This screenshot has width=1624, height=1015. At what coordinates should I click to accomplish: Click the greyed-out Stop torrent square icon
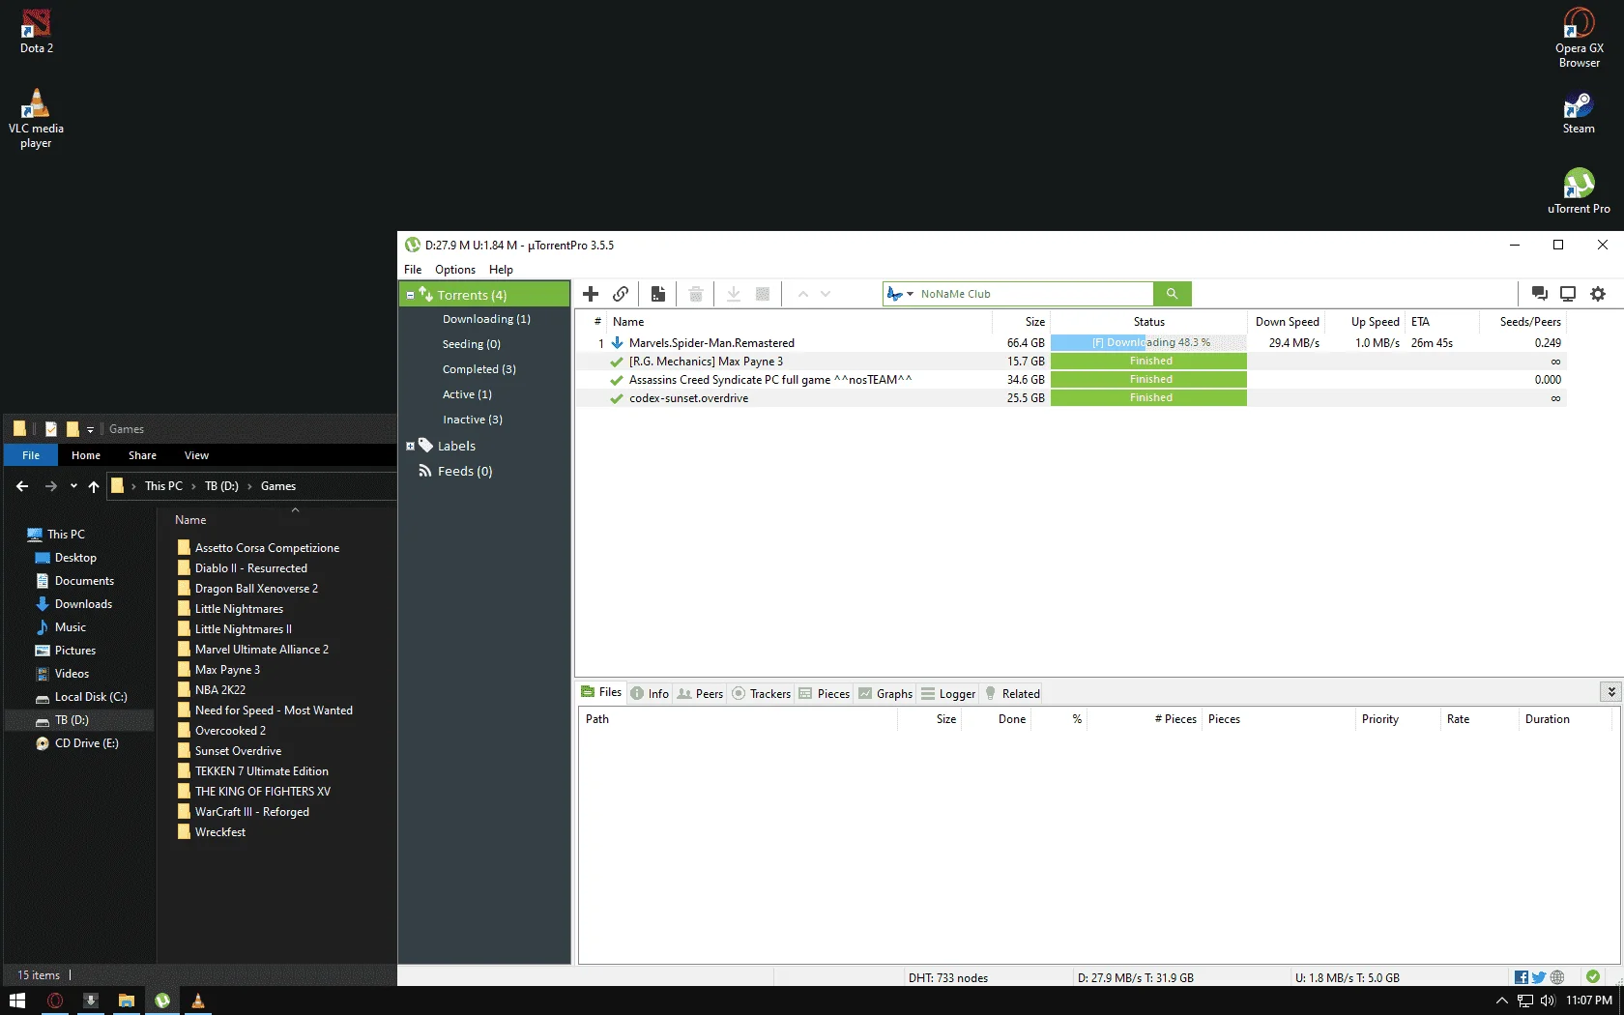point(763,294)
